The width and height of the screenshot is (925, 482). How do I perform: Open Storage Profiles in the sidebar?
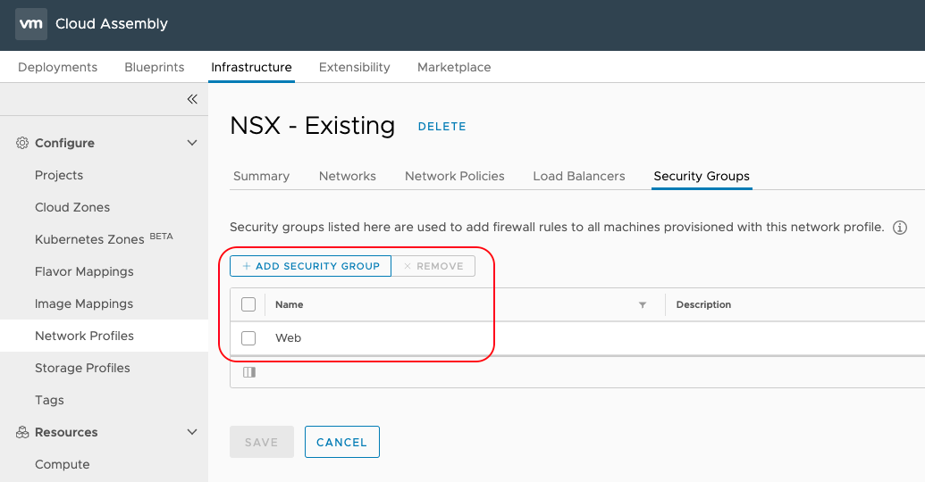82,368
